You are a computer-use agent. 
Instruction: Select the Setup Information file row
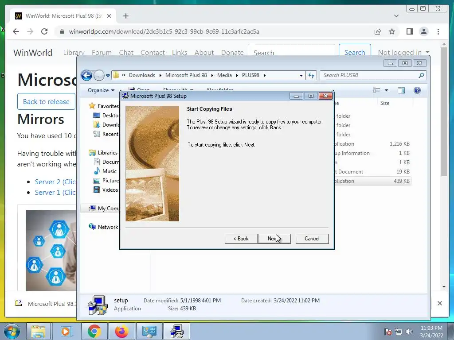(372, 153)
